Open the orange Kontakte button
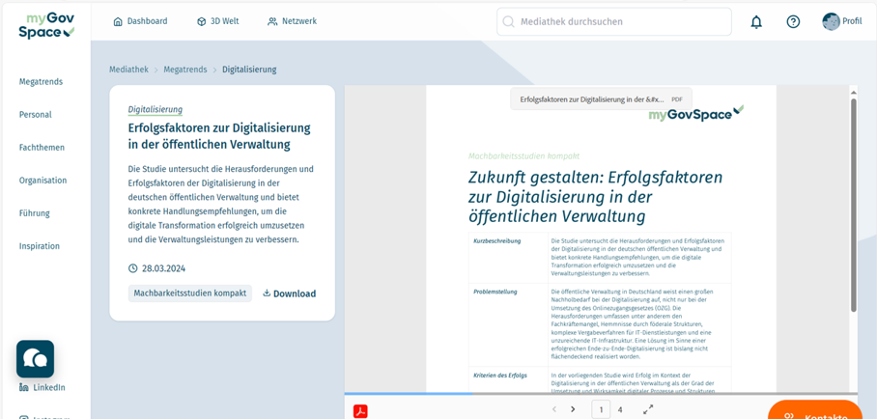The image size is (877, 419). [x=815, y=411]
